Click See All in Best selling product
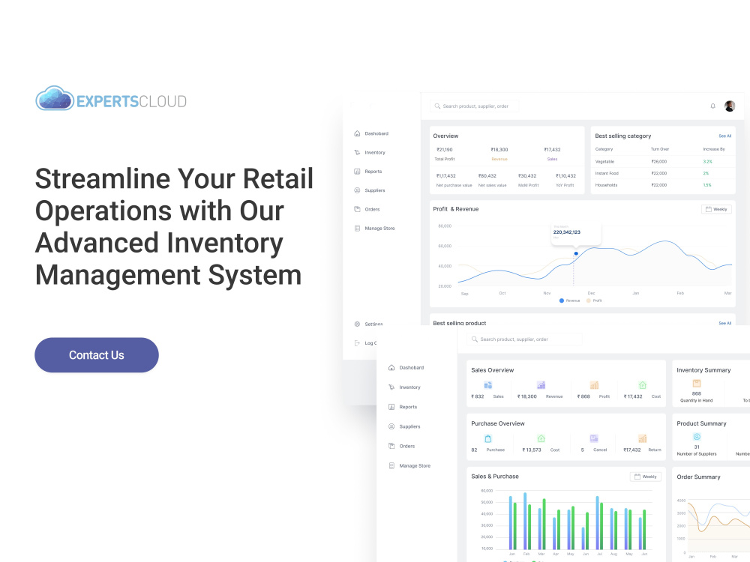Screen dimensions: 750x562 (724, 323)
